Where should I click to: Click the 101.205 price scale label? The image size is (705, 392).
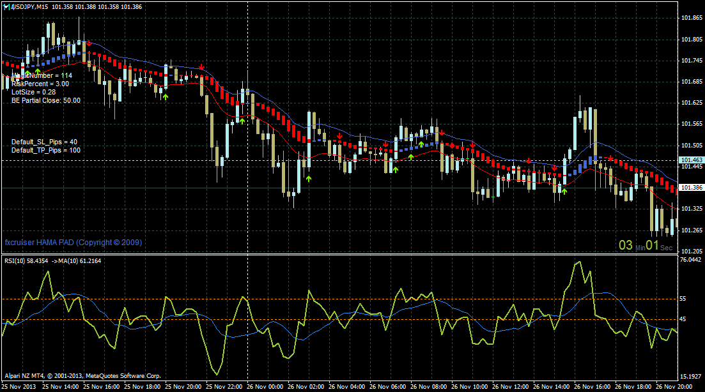[x=692, y=251]
